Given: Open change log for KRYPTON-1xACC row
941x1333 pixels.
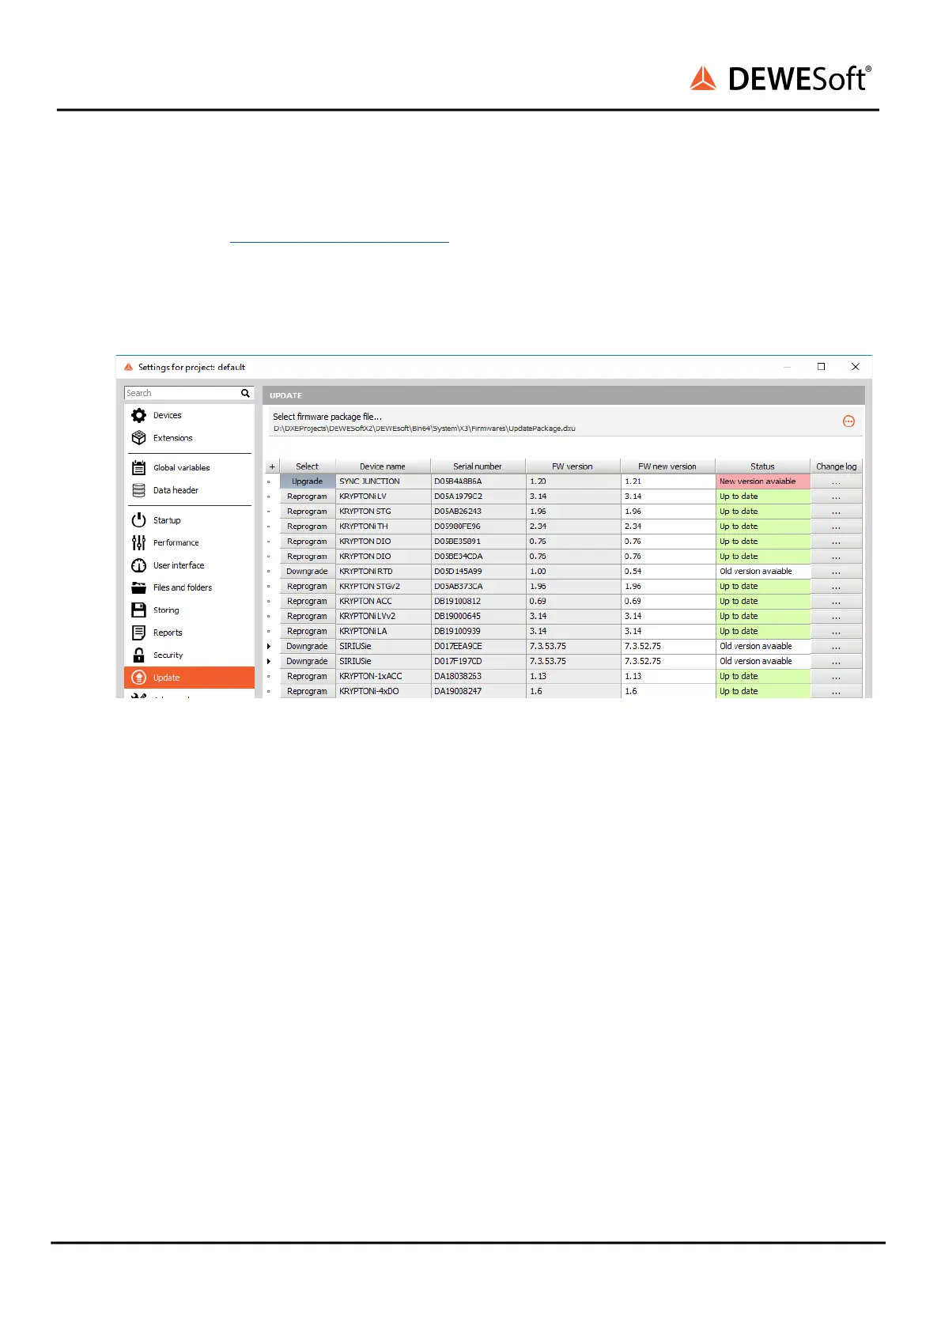Looking at the screenshot, I should (836, 676).
